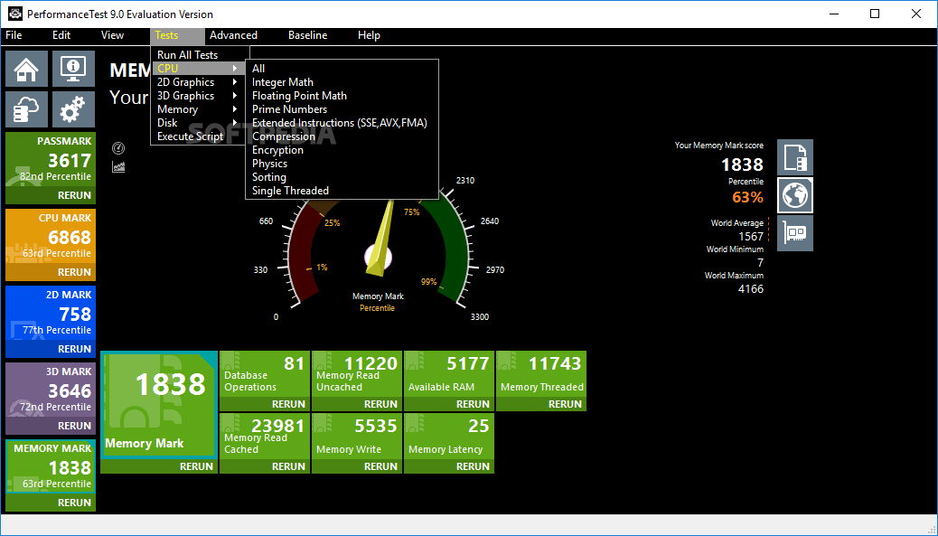This screenshot has width=938, height=536.
Task: Maximize the PerformanceTest window
Action: coord(875,14)
